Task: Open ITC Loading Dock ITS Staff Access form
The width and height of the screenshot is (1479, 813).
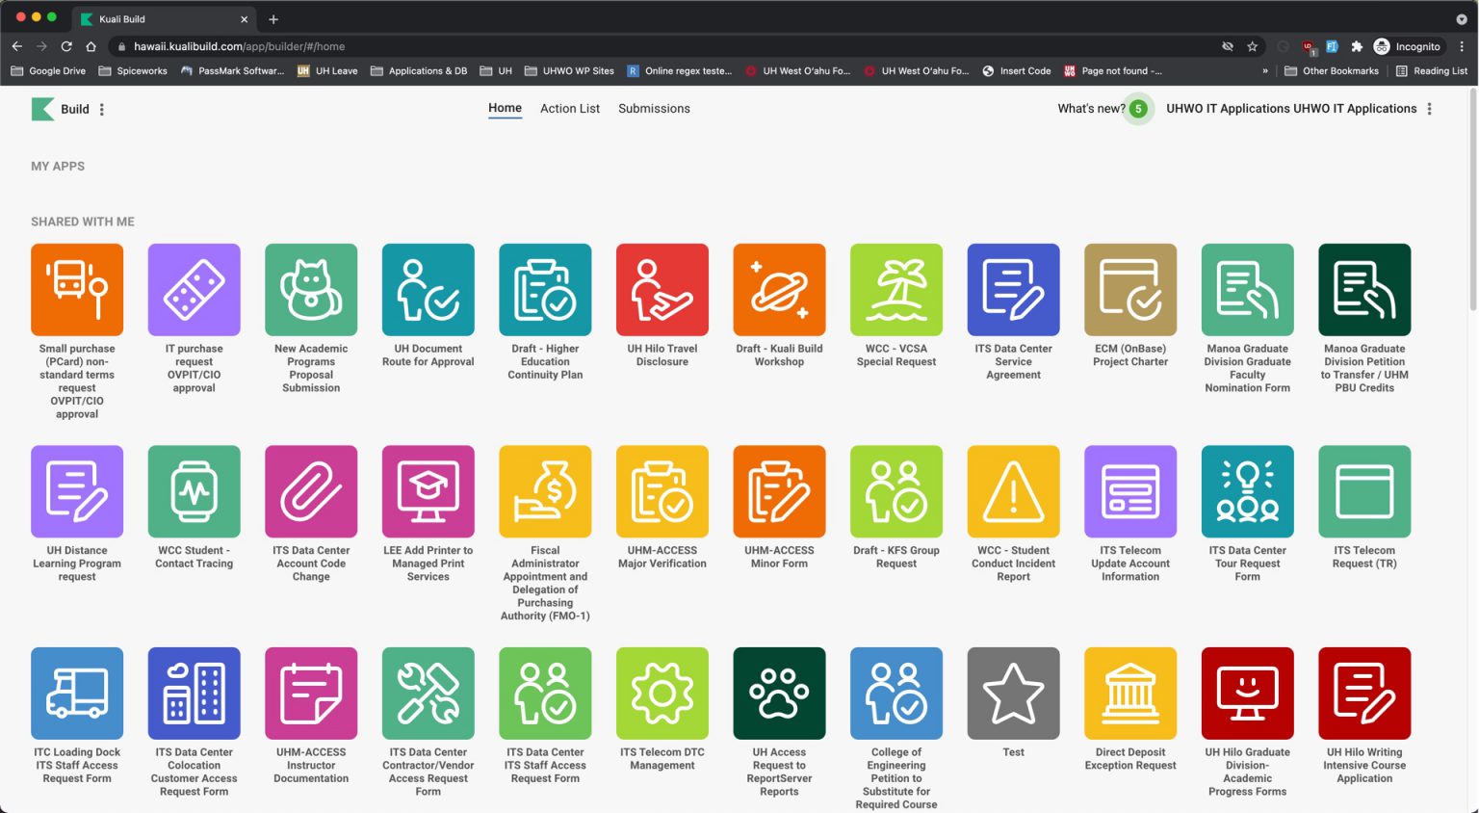Action: [x=77, y=694]
